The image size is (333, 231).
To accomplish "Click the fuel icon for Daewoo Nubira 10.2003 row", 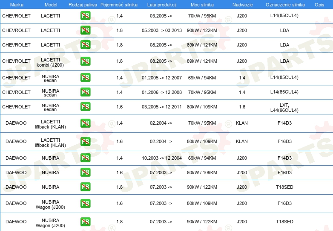I will (85, 158).
